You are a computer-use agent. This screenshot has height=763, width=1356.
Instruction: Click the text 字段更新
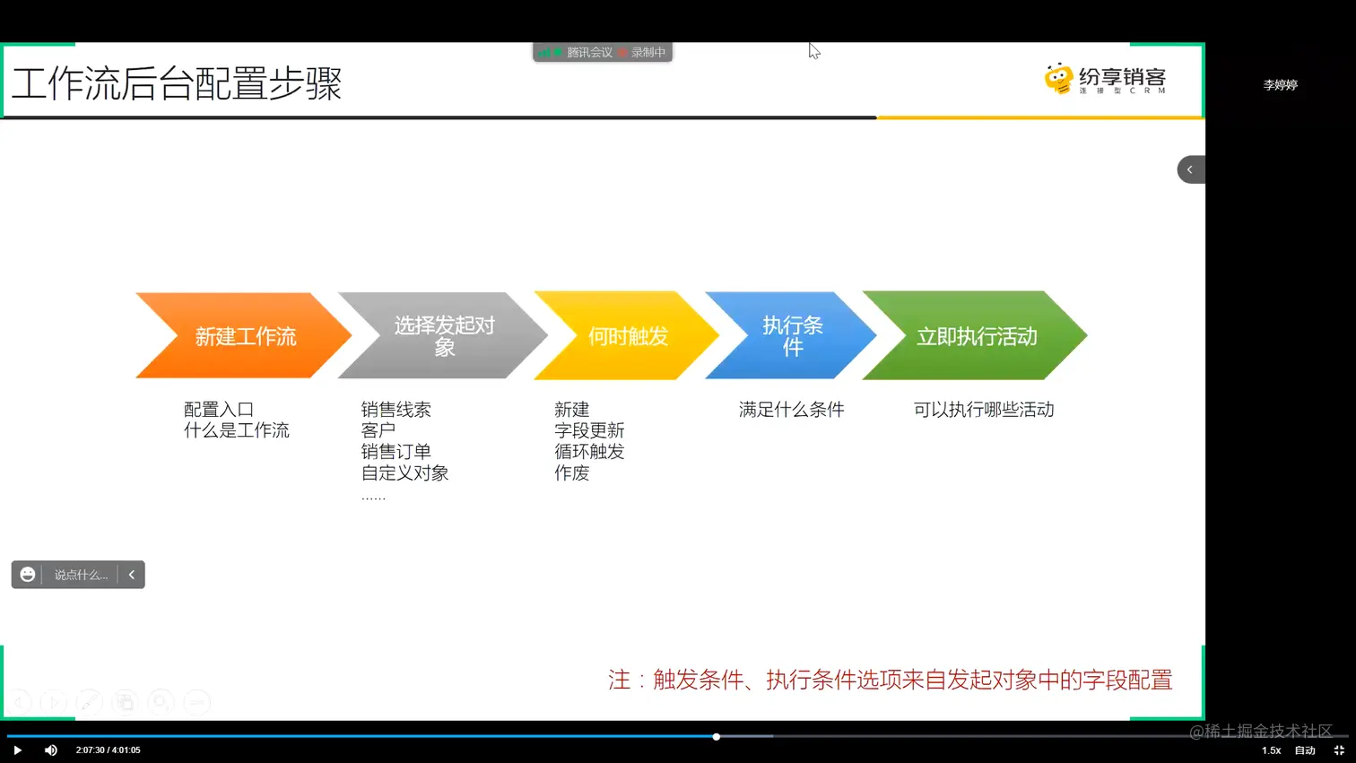[589, 430]
